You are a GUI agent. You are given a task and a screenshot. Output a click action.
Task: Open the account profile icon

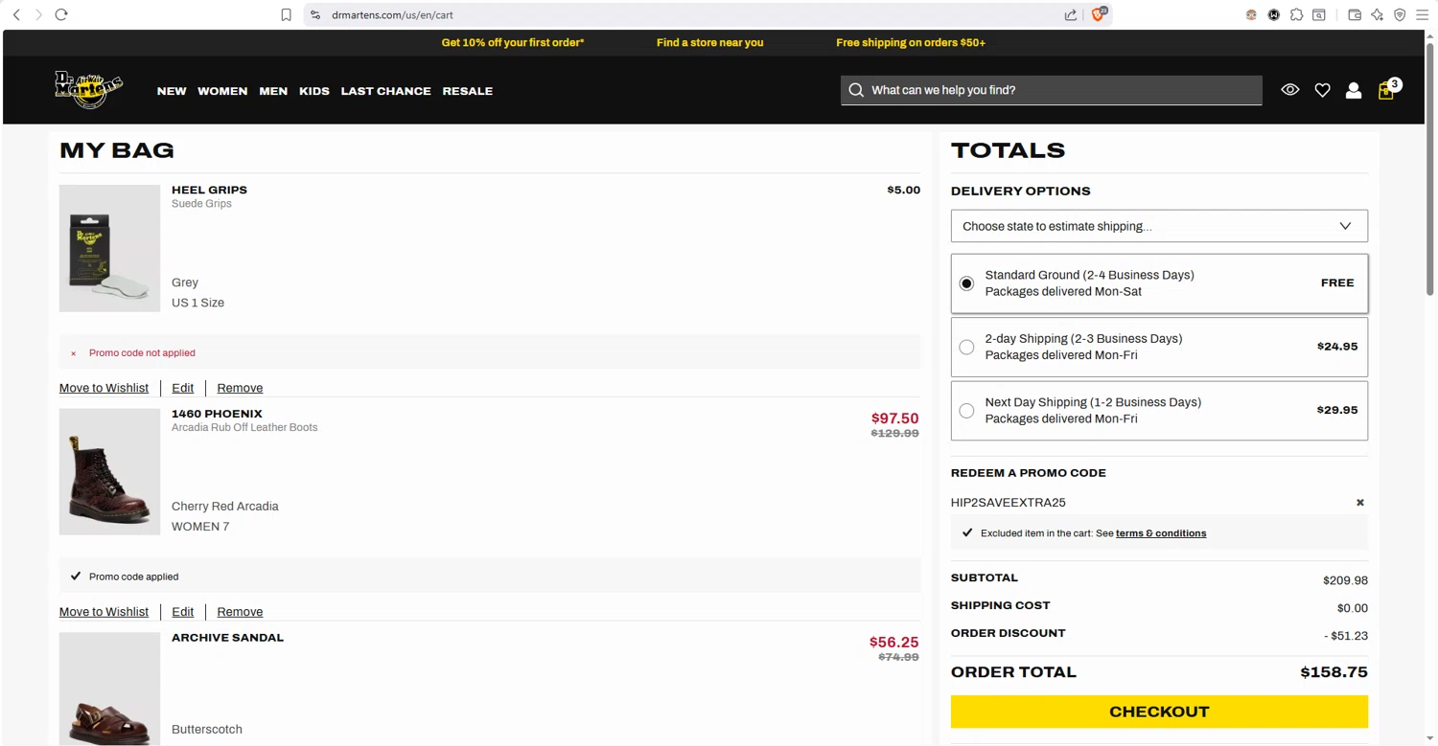tap(1354, 90)
